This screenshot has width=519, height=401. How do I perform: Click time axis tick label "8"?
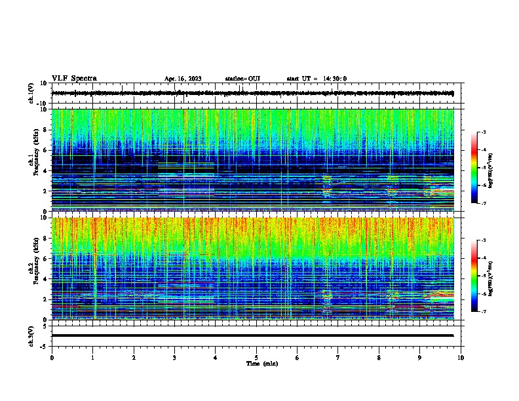point(379,358)
